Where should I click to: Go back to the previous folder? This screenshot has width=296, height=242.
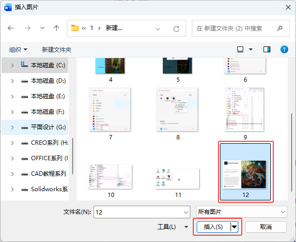pyautogui.click(x=11, y=28)
